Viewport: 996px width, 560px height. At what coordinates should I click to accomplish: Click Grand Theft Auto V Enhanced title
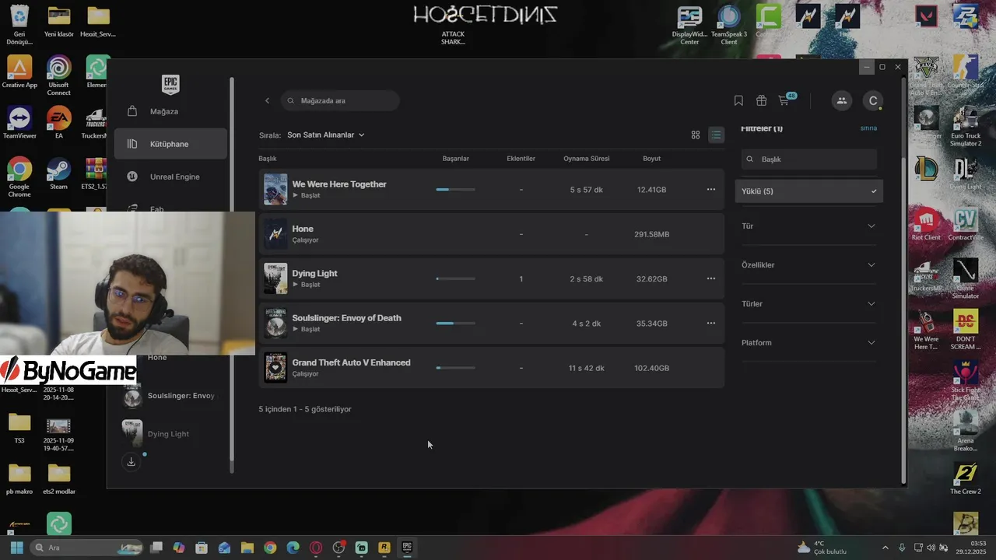[x=351, y=362]
